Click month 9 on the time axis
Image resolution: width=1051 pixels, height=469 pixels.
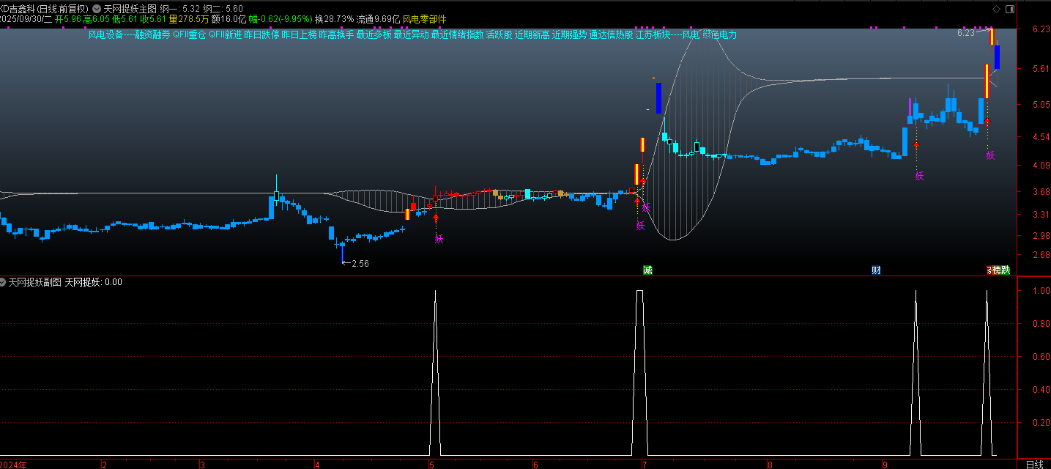tap(887, 465)
